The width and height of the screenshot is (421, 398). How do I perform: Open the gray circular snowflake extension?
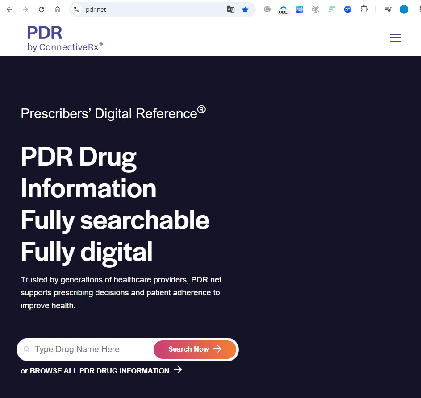pos(316,10)
